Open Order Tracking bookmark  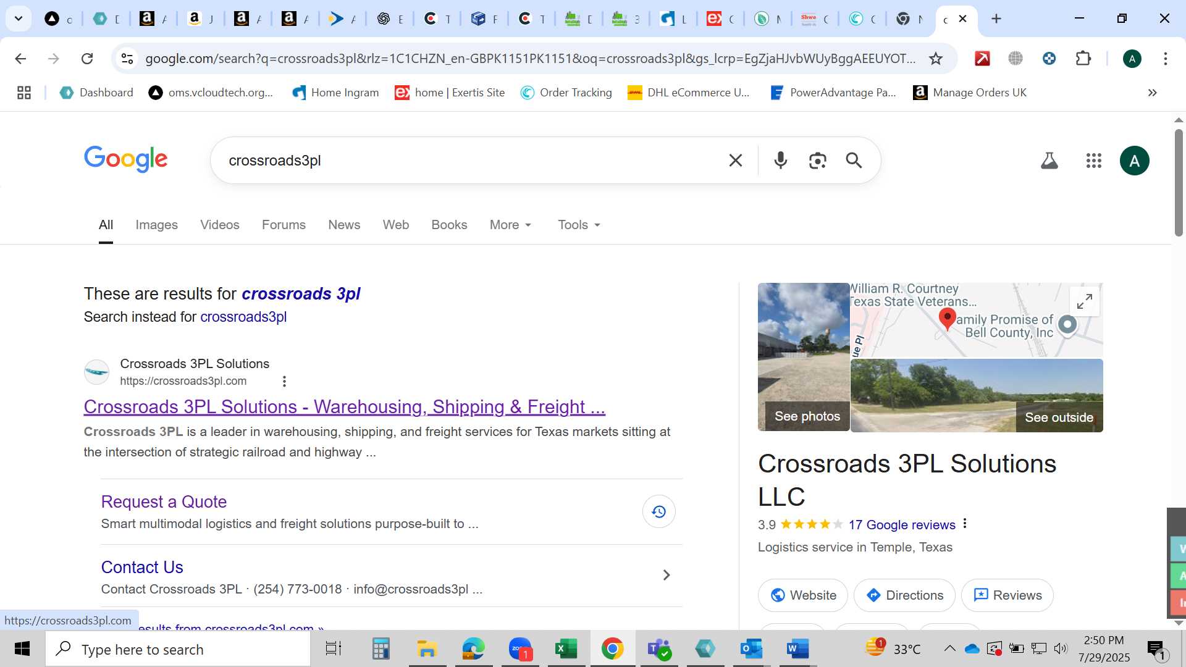pyautogui.click(x=566, y=93)
